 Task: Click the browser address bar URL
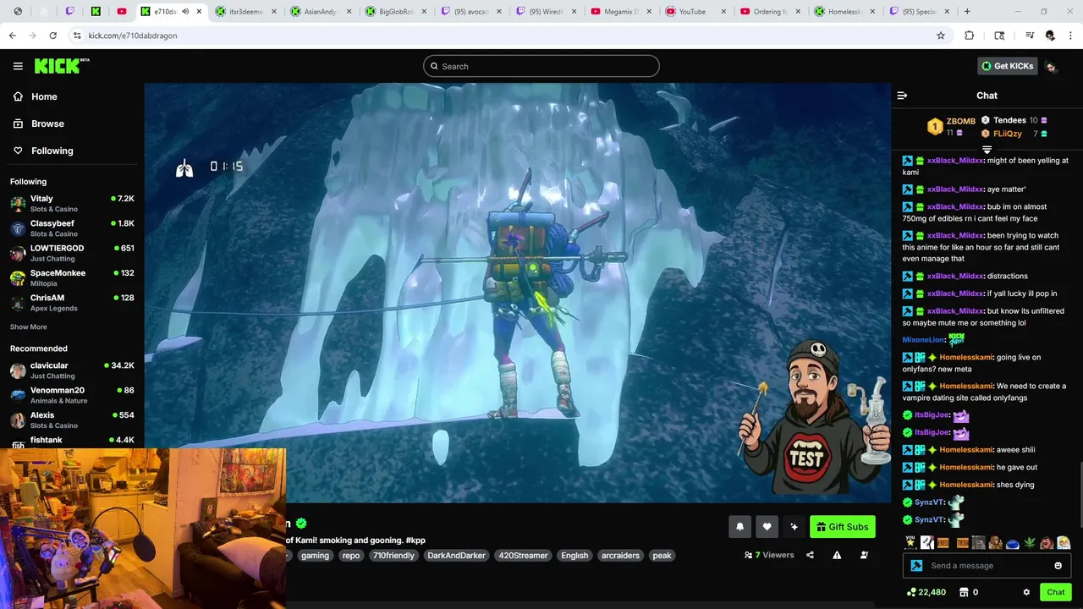coord(133,36)
